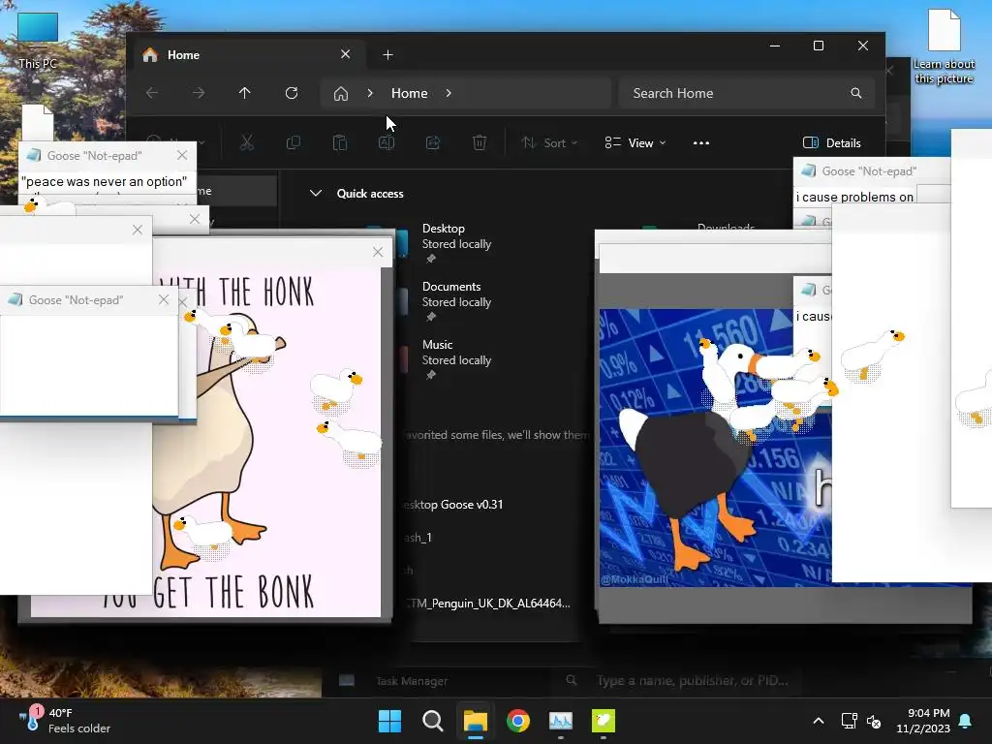The height and width of the screenshot is (744, 992).
Task: Click File Explorer taskbar icon
Action: (x=475, y=721)
